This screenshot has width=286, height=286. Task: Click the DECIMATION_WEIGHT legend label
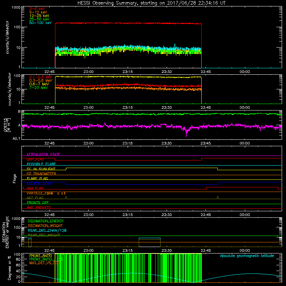(x=45, y=226)
